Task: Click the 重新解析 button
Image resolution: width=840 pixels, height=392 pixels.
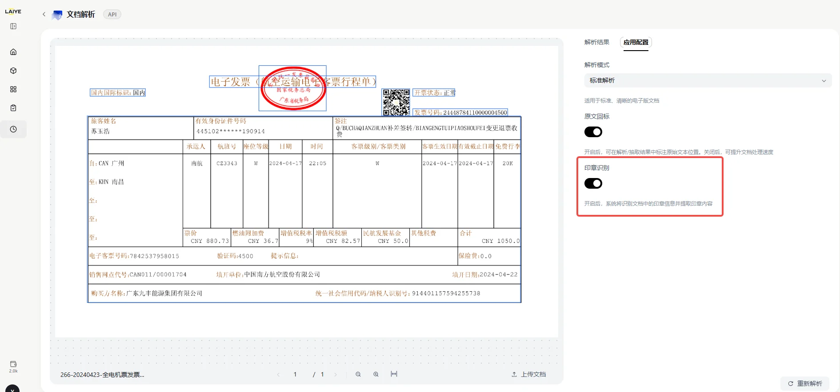Action: pyautogui.click(x=805, y=384)
